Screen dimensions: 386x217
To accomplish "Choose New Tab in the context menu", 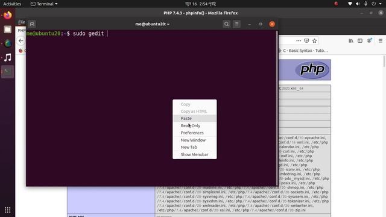I will (x=194, y=147).
